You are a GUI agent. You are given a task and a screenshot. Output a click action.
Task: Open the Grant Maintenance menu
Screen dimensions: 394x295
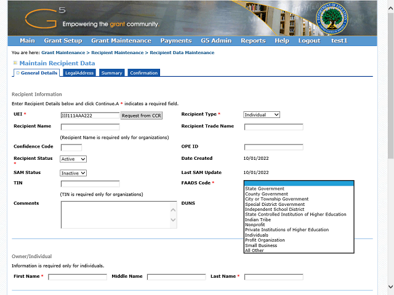121,41
